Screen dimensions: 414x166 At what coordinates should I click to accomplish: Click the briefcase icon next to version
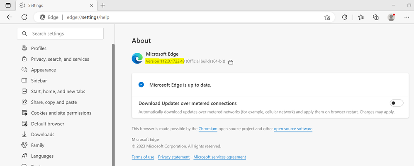tap(231, 62)
